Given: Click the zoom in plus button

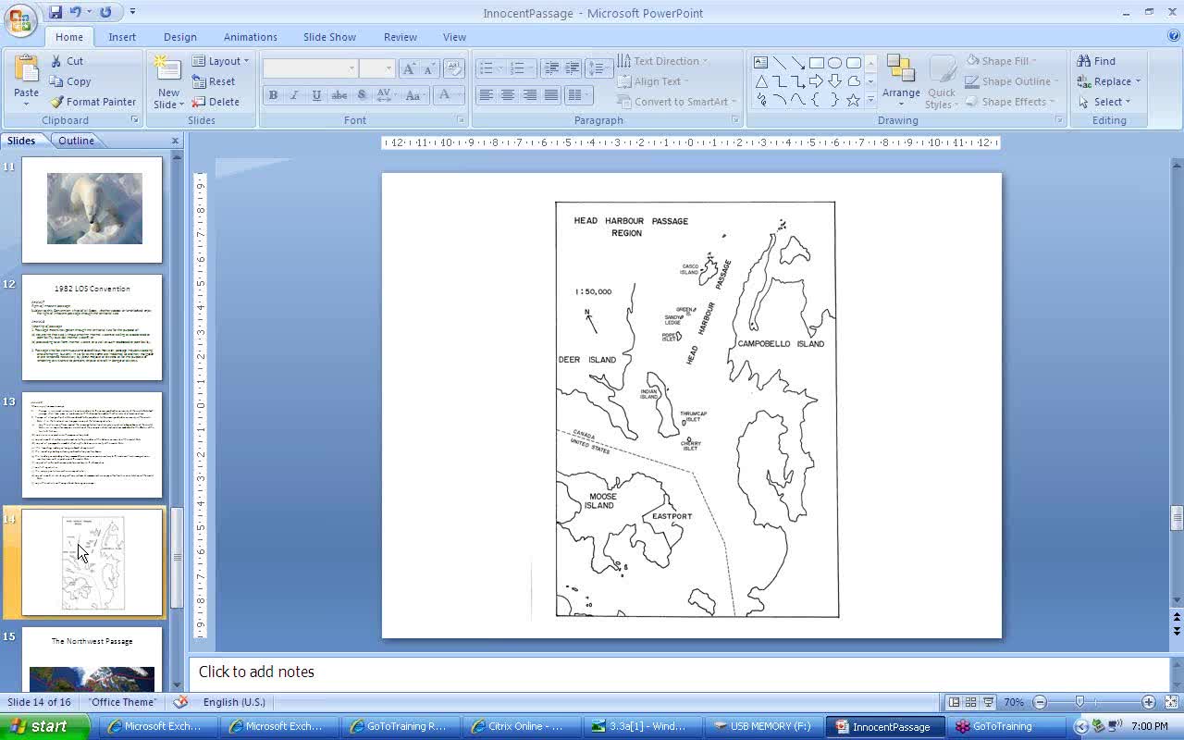Looking at the screenshot, I should point(1148,702).
